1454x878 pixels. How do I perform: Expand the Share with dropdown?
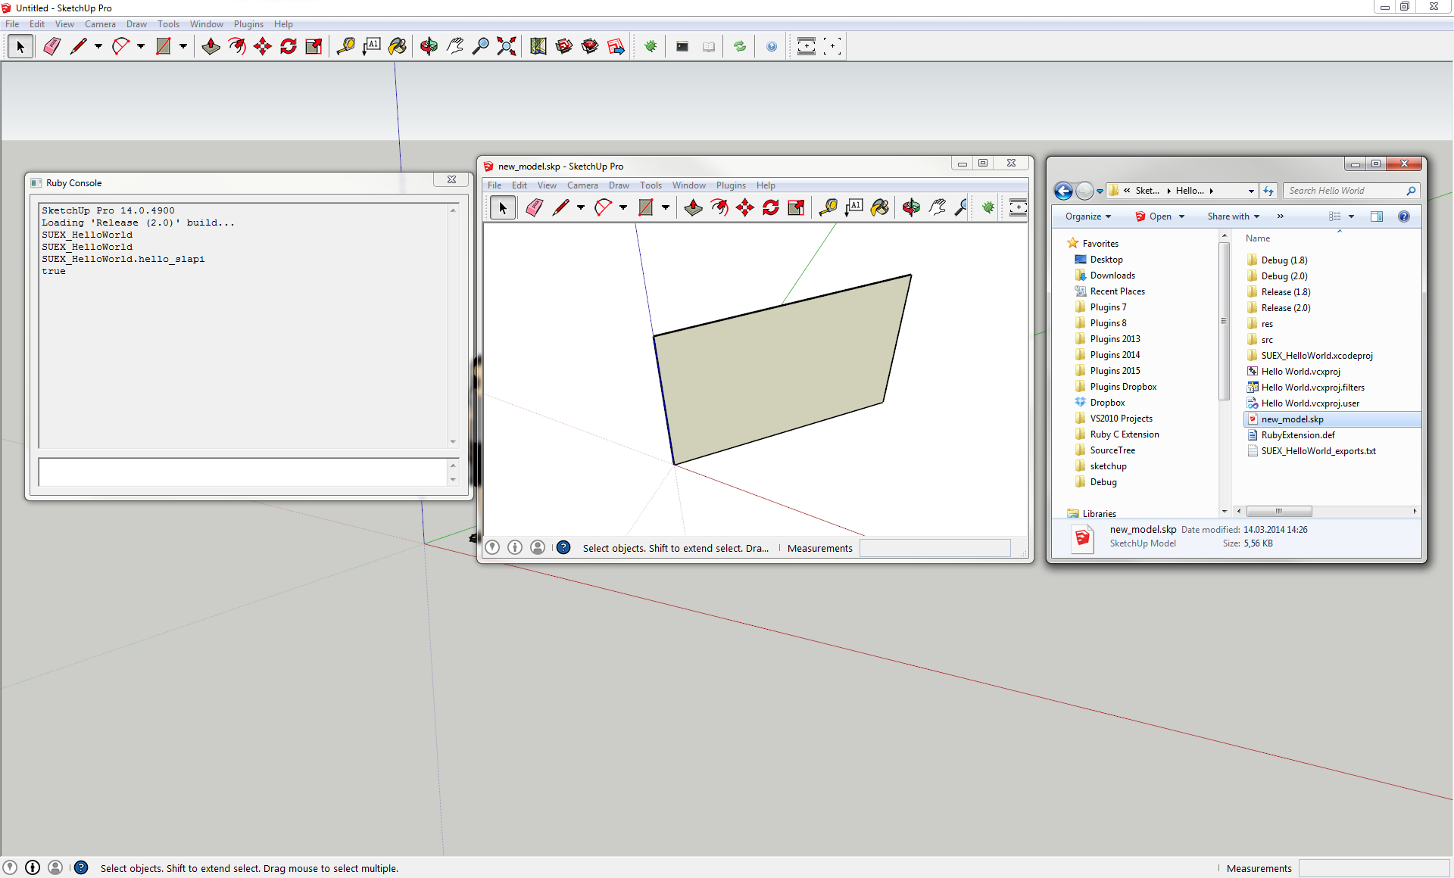pos(1233,216)
